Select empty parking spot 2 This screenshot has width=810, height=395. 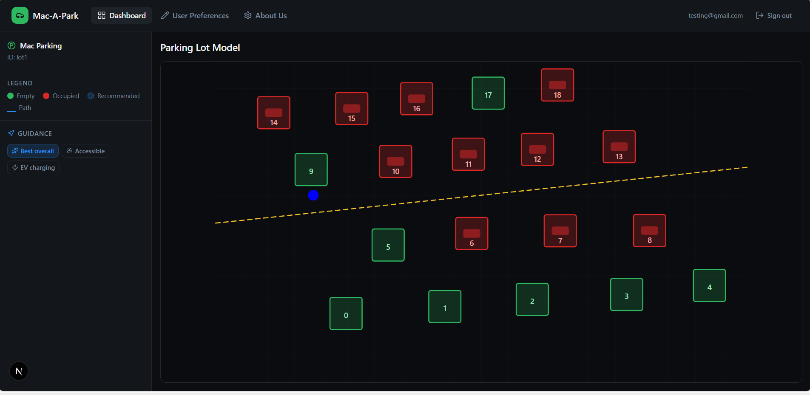pyautogui.click(x=532, y=299)
